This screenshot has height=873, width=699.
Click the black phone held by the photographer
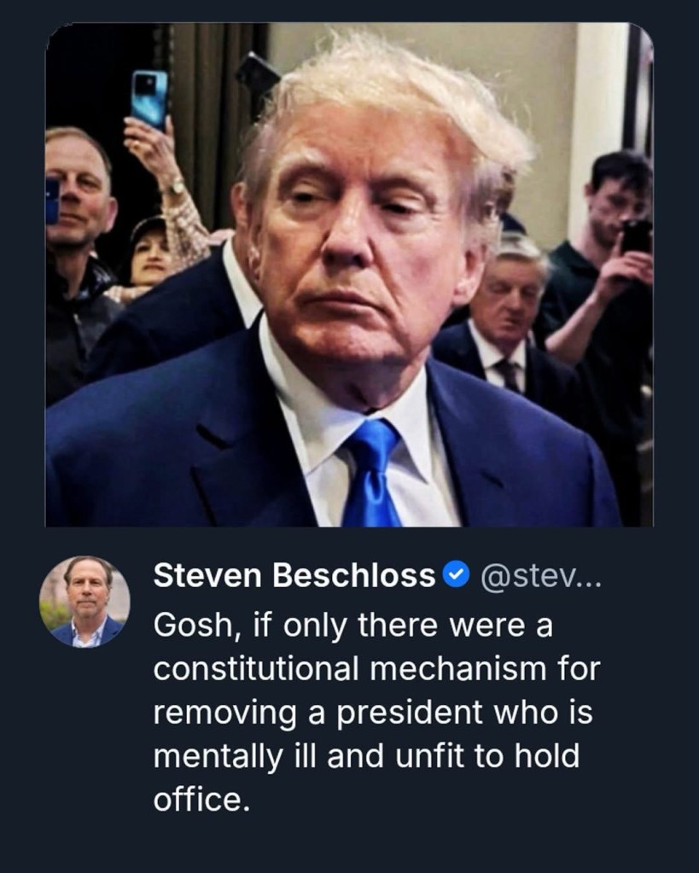coord(636,236)
